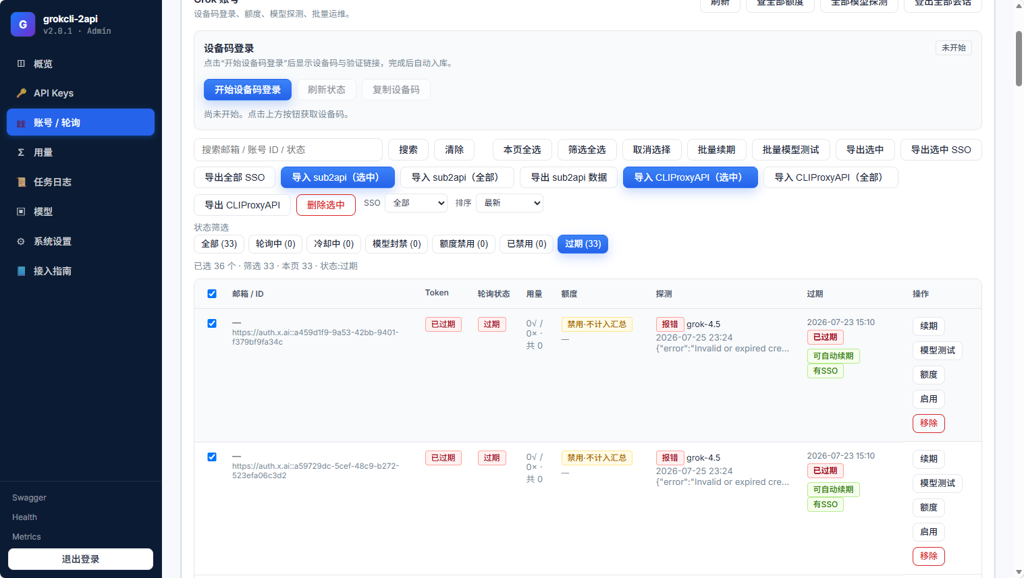Image resolution: width=1024 pixels, height=578 pixels.
Task: Click the key icon beside API Keys
Action: [x=21, y=93]
